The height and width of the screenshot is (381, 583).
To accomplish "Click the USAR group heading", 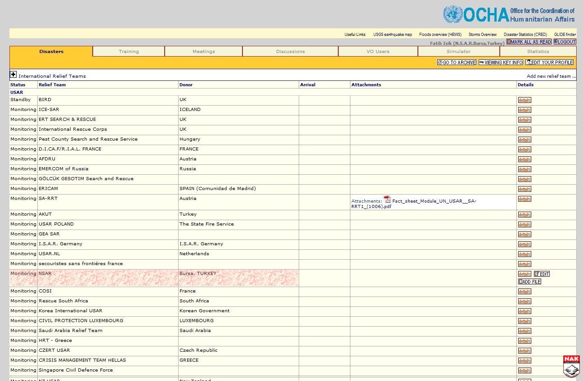I will point(17,93).
